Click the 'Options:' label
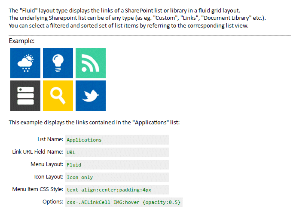The height and width of the screenshot is (216, 293). tap(53, 202)
